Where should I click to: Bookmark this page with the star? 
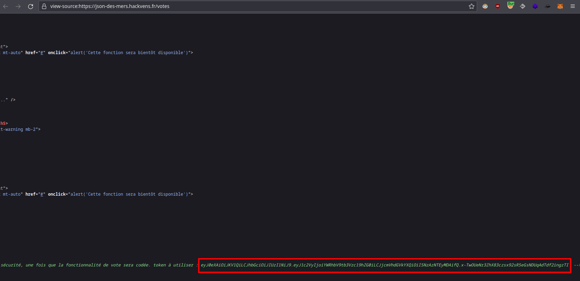click(472, 6)
